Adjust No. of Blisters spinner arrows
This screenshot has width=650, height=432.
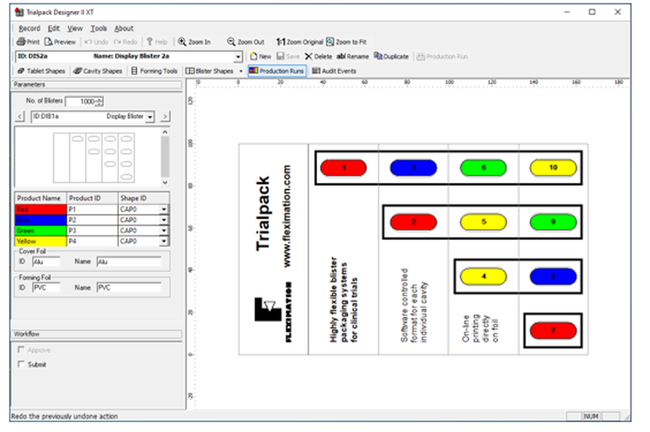pyautogui.click(x=100, y=101)
